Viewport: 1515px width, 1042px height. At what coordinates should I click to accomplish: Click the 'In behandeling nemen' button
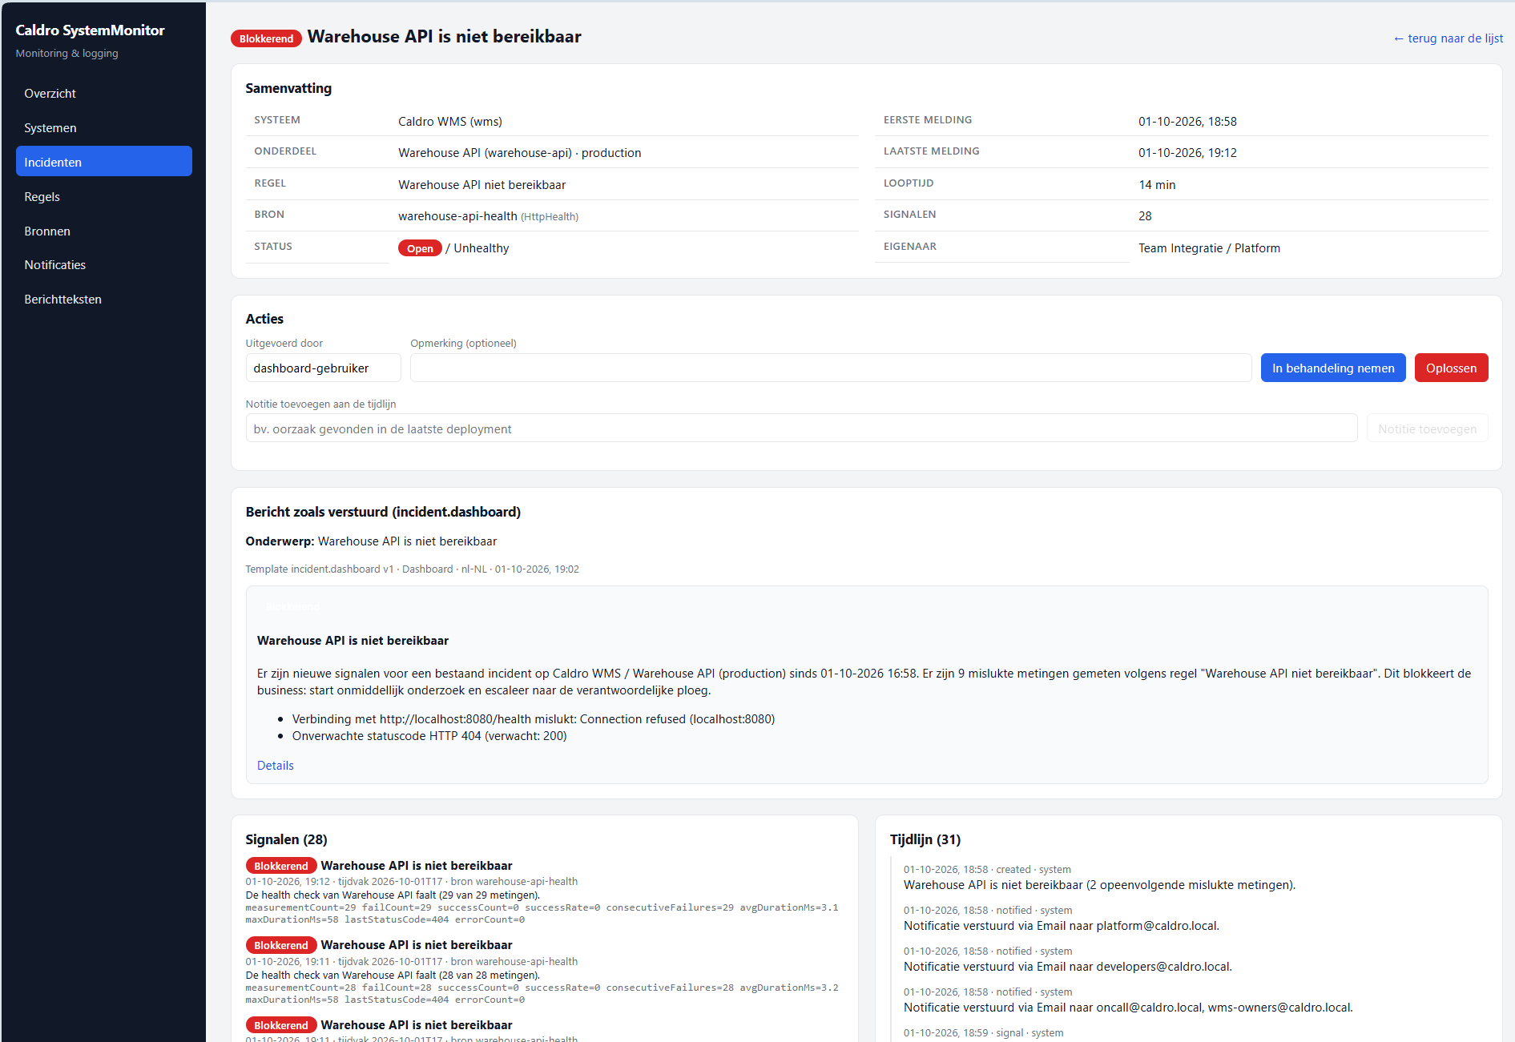[1333, 368]
